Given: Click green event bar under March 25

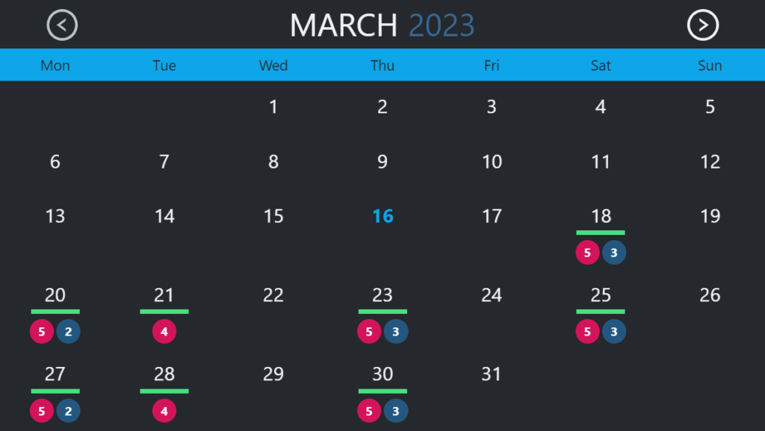Looking at the screenshot, I should pyautogui.click(x=601, y=311).
